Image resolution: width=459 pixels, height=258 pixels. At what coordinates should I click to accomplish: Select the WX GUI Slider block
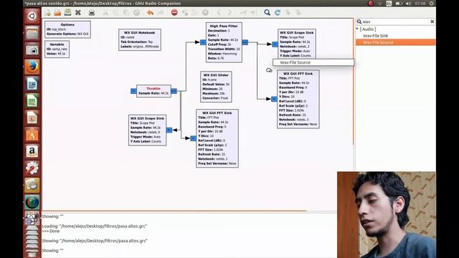(216, 87)
